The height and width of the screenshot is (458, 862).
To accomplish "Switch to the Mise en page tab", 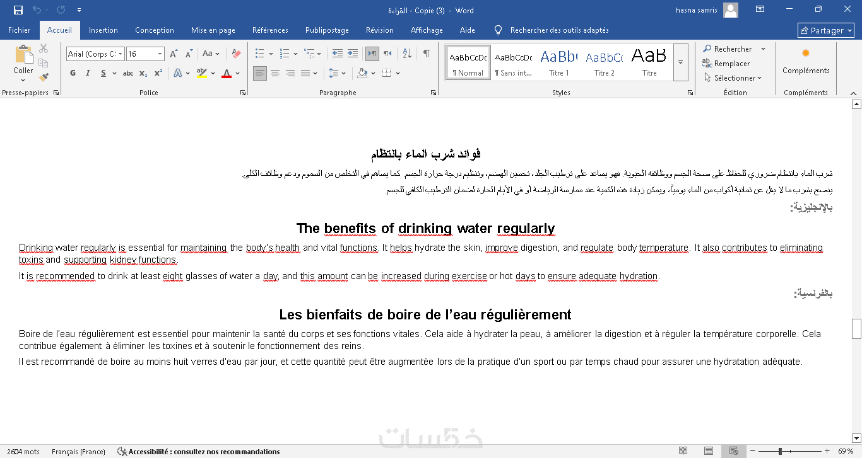I will [213, 30].
